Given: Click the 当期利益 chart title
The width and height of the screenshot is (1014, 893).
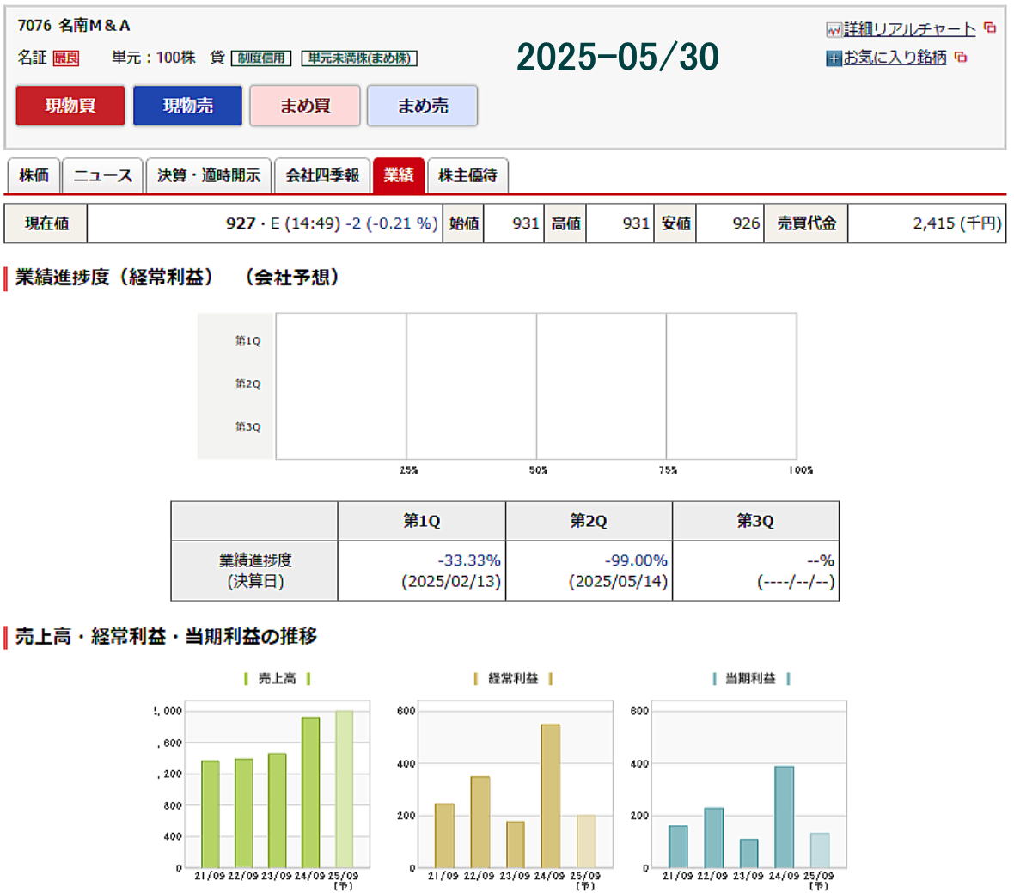Looking at the screenshot, I should point(750,678).
